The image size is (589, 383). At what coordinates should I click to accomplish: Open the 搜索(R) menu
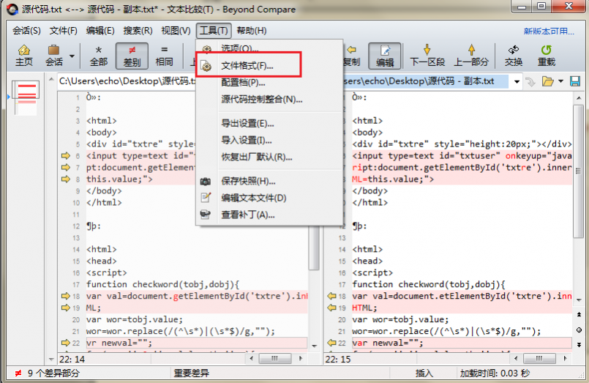tap(138, 31)
